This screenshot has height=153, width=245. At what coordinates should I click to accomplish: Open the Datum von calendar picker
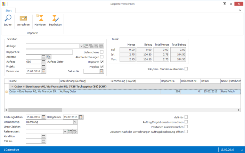44,71
